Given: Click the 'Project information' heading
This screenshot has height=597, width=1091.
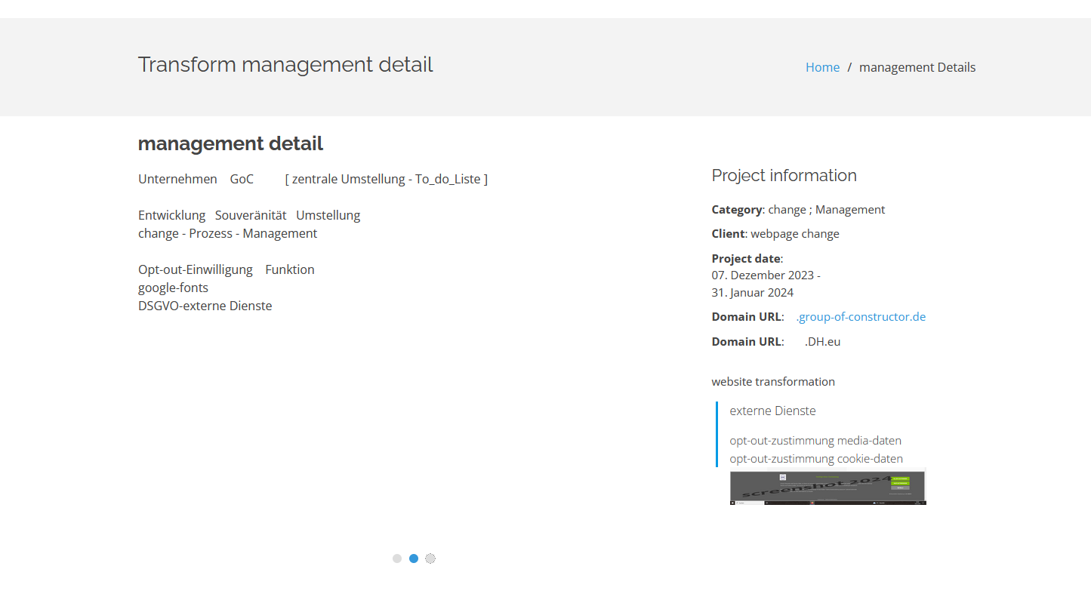Looking at the screenshot, I should click(784, 176).
